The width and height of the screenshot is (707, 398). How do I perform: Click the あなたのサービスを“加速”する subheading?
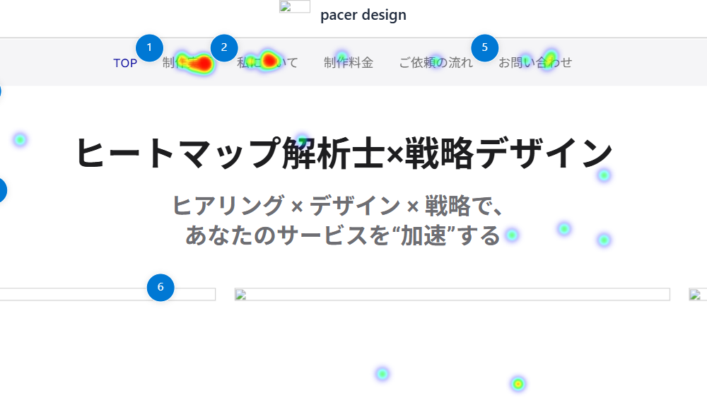(343, 235)
